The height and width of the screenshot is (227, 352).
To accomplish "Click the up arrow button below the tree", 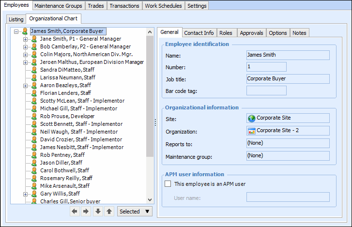I will tap(109, 212).
